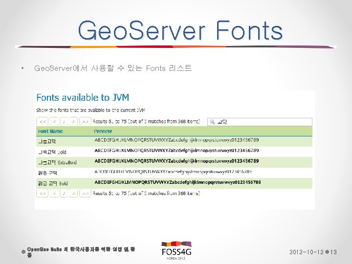Select page '1' button in top pager
Image resolution: width=352 pixels, height=264 pixels.
tap(64, 121)
